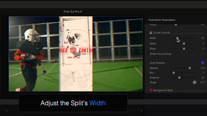
Task: Click the Blur slider handle
Action: pyautogui.click(x=174, y=73)
